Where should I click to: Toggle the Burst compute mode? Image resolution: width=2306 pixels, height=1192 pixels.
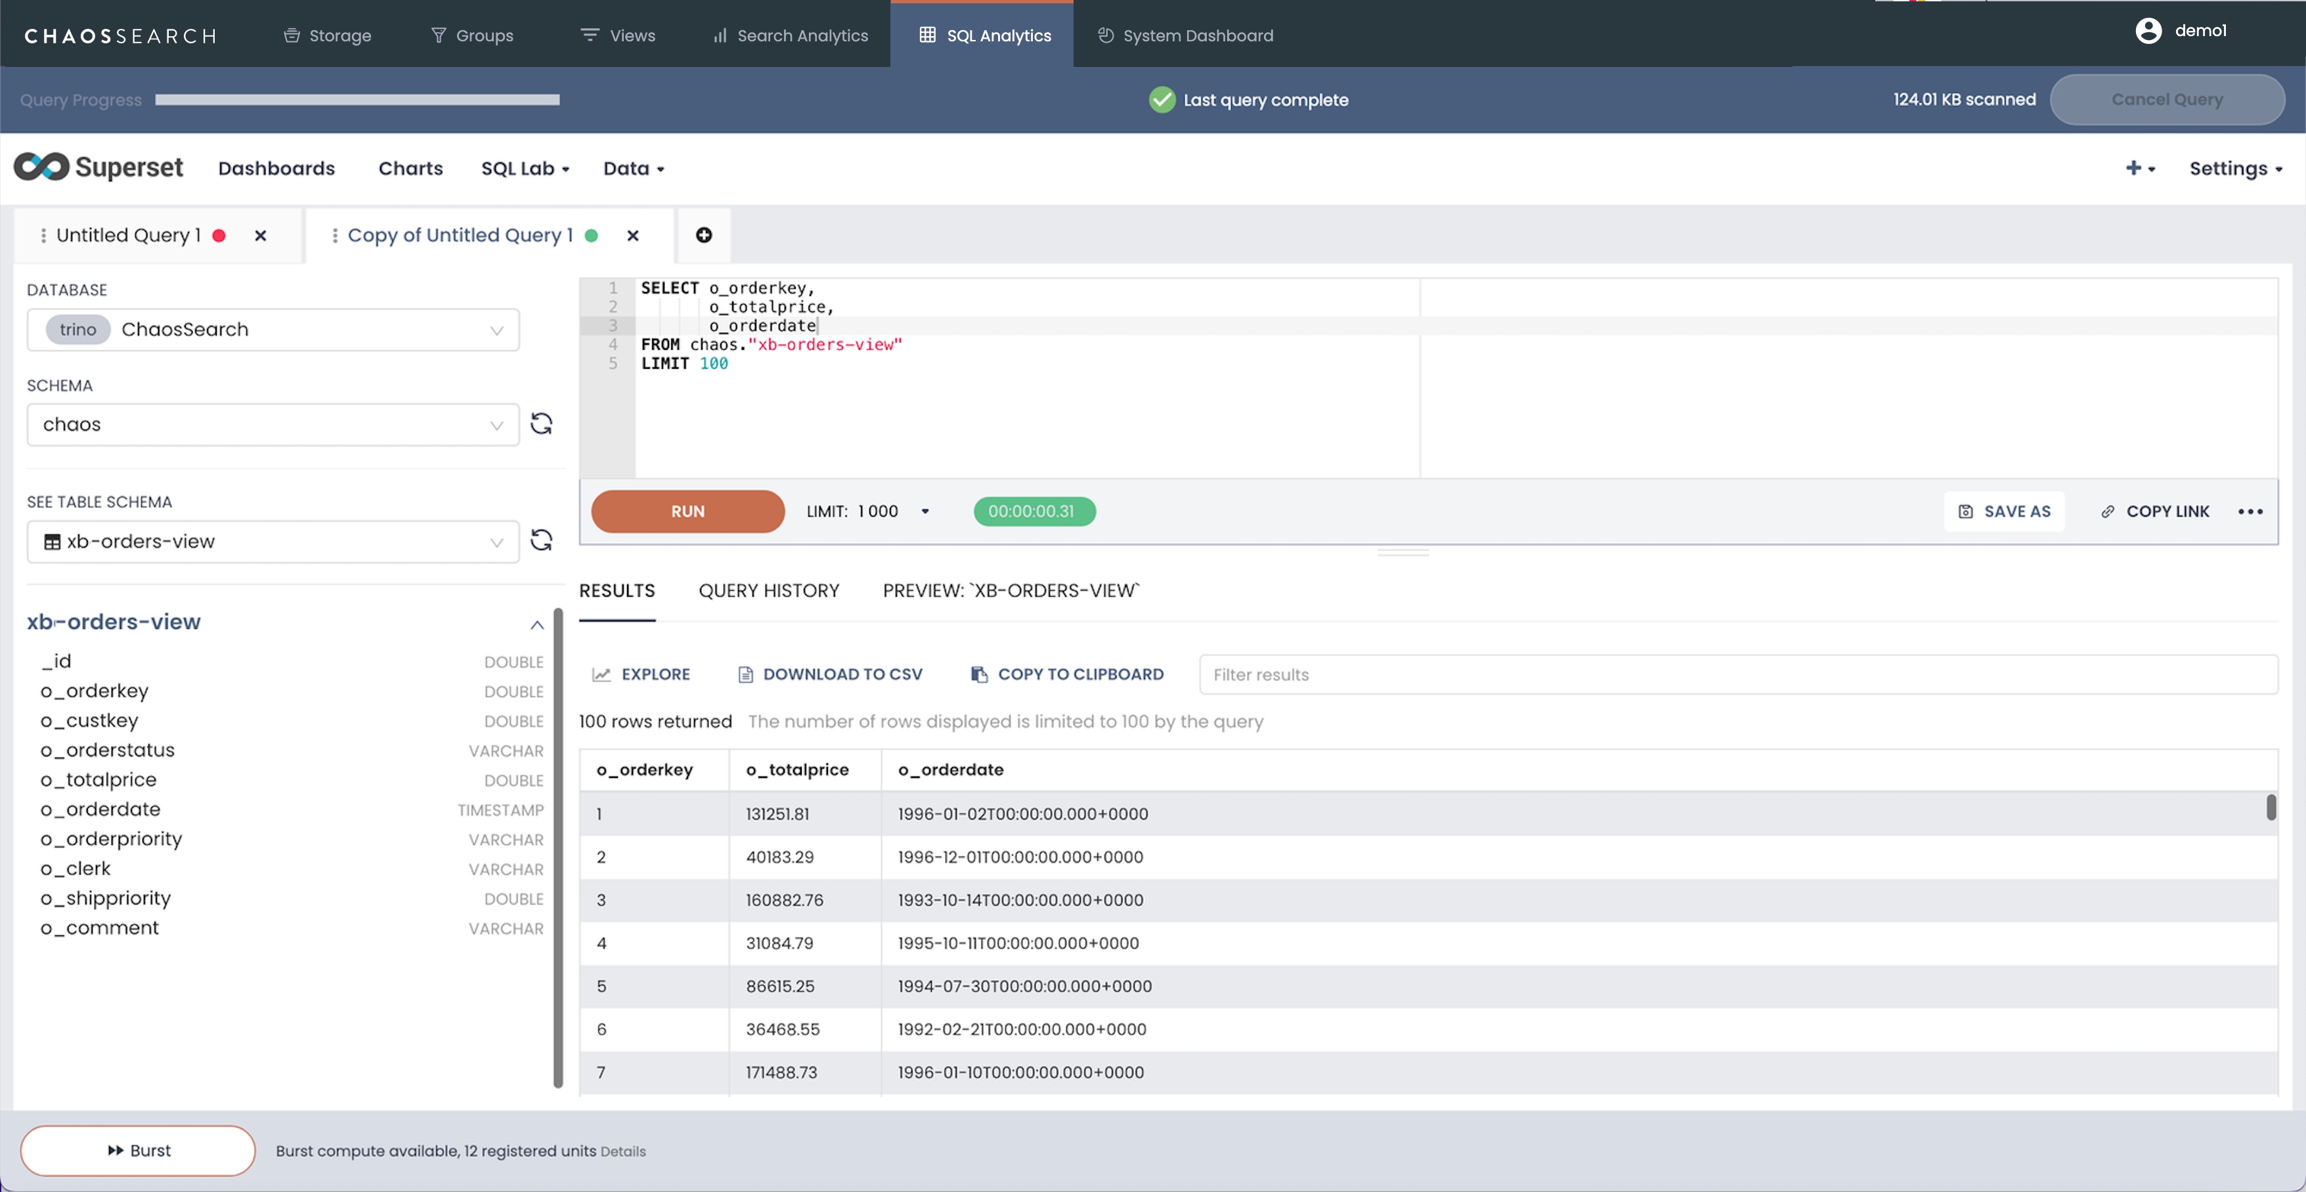click(139, 1151)
